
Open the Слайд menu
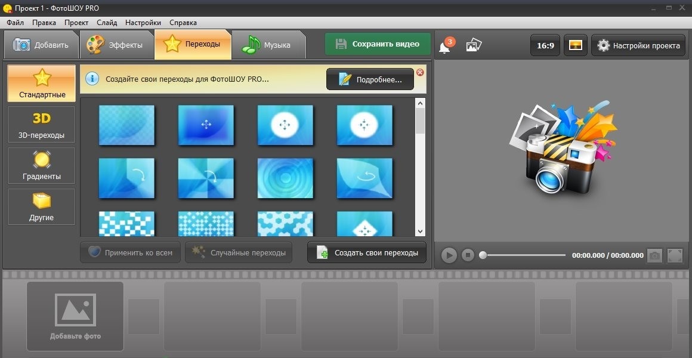click(x=107, y=23)
